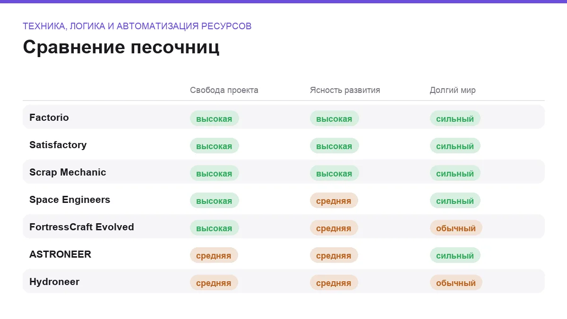Click Factorio's "высокая" badge under Ясность развития
The width and height of the screenshot is (567, 319).
(335, 118)
